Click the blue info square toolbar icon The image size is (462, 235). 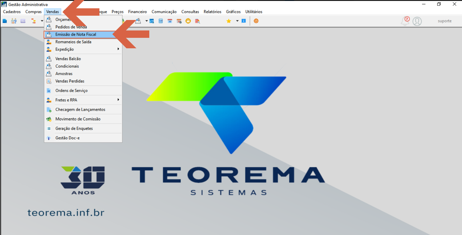243,21
